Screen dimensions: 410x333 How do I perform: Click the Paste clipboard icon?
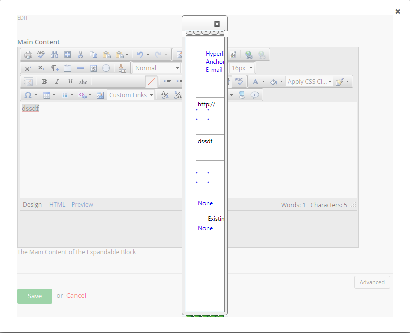pyautogui.click(x=106, y=54)
